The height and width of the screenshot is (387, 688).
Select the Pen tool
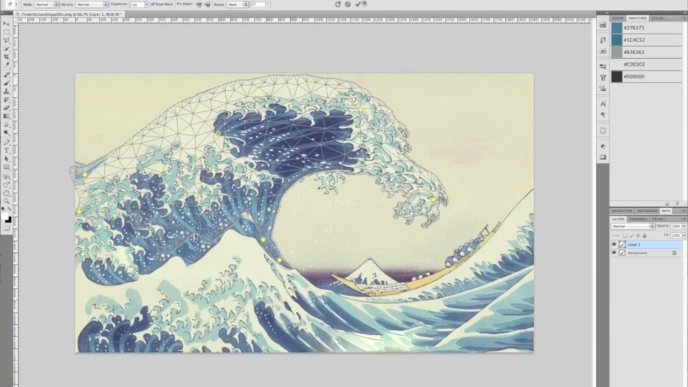[6, 142]
